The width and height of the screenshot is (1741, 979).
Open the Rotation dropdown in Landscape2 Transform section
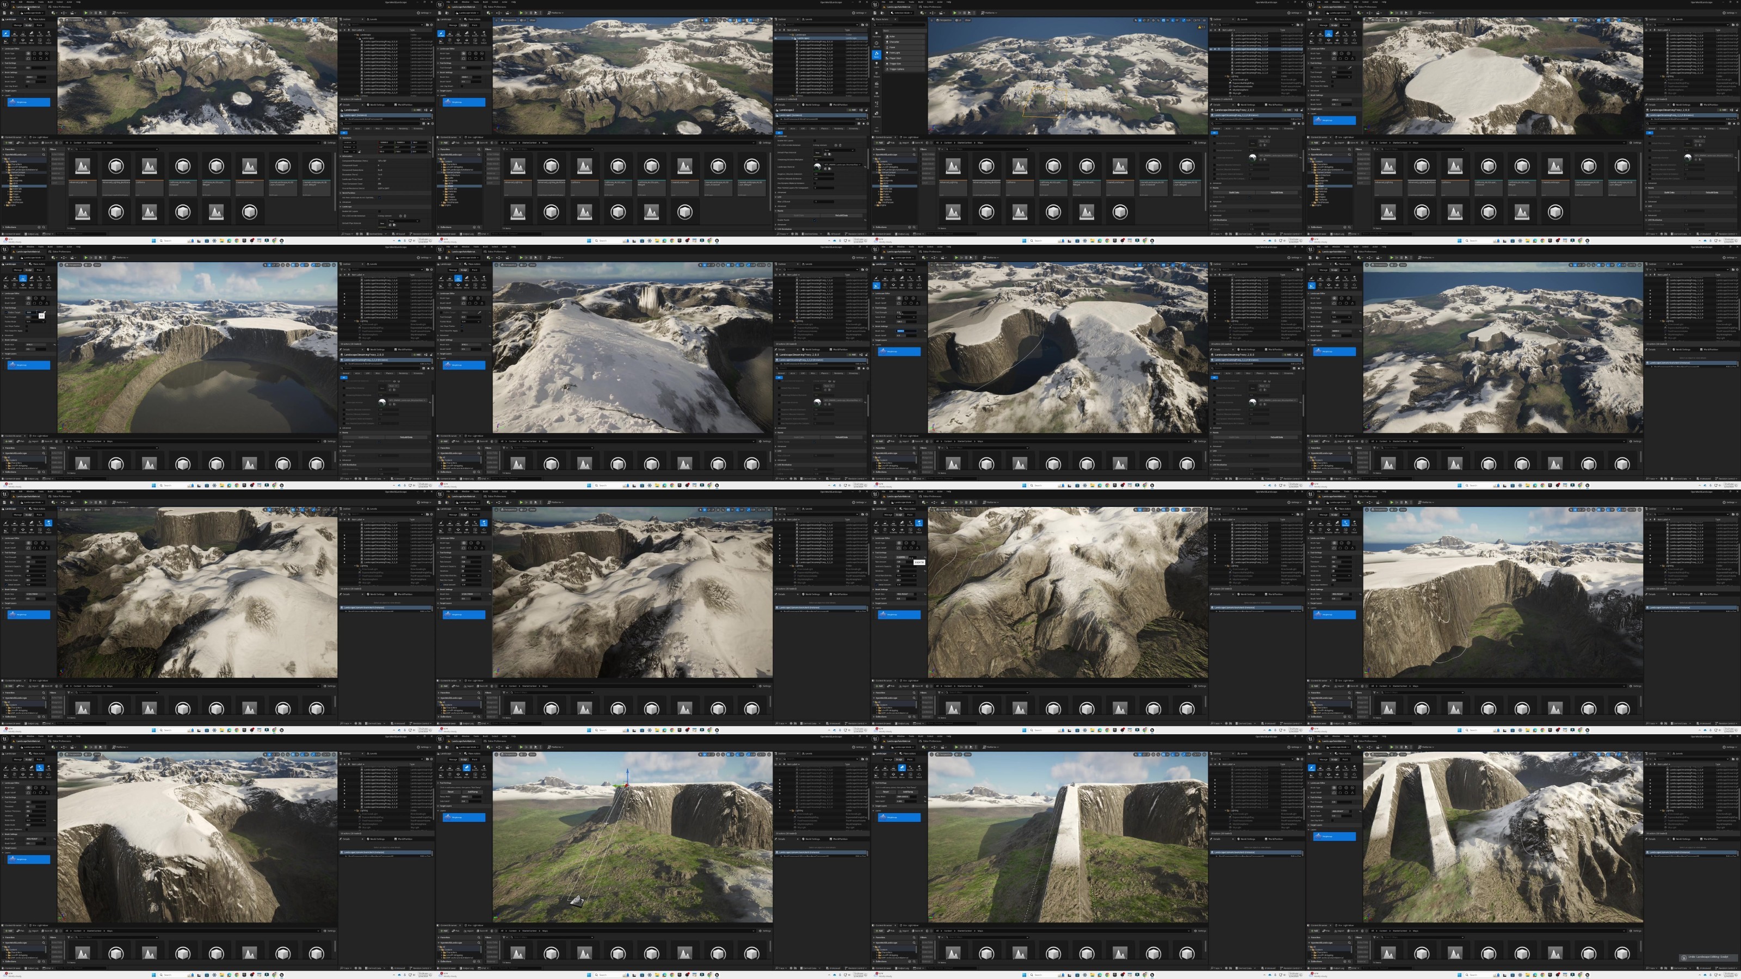click(350, 147)
